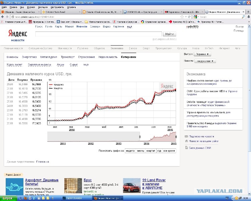Click the mail icon beside Подписка на новости

pyautogui.click(x=186, y=136)
